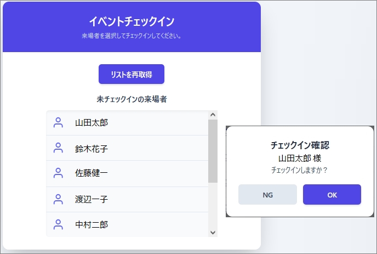Select 山田太郎 from the attendee list
This screenshot has width=377, height=254.
(127, 123)
